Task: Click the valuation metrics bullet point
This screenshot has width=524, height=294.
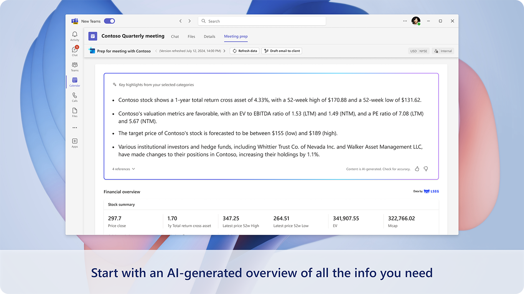Action: point(271,118)
